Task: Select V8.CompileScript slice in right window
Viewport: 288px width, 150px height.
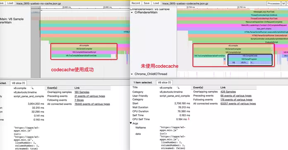Action: coord(233,52)
